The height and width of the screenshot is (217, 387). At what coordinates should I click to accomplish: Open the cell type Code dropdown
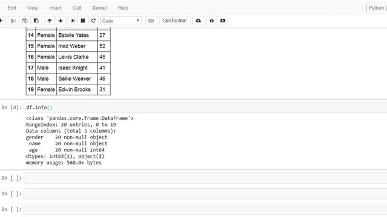coord(121,21)
